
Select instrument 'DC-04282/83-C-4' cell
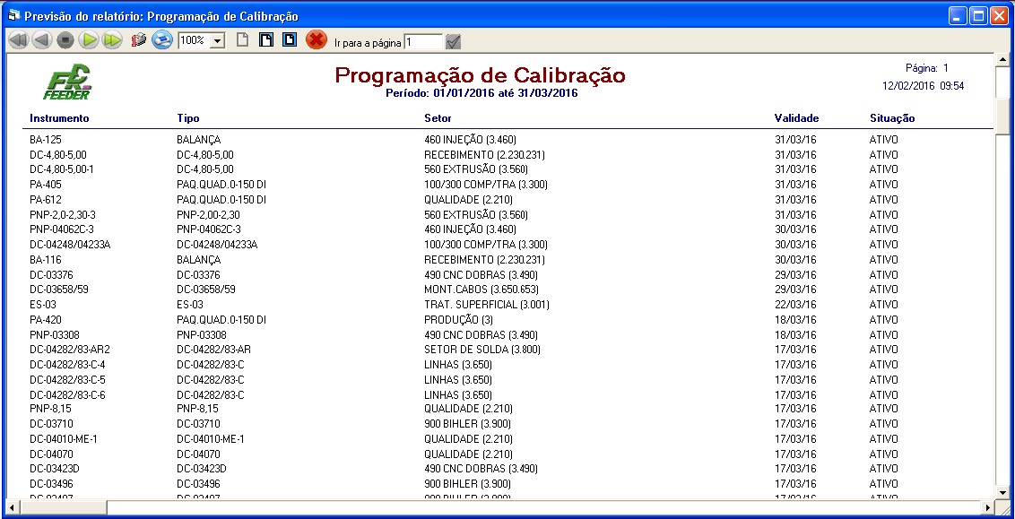[67, 364]
